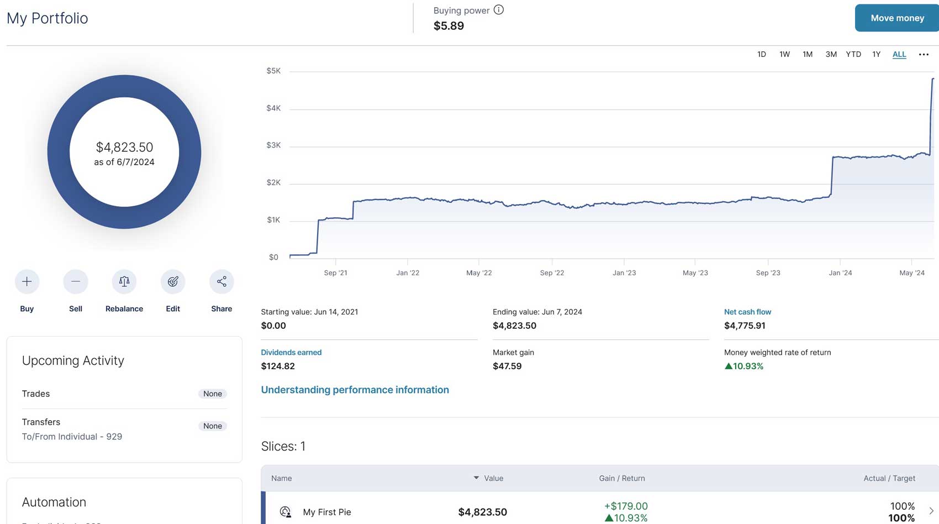939x524 pixels.
Task: Click the Gain / Return column header
Action: [622, 478]
